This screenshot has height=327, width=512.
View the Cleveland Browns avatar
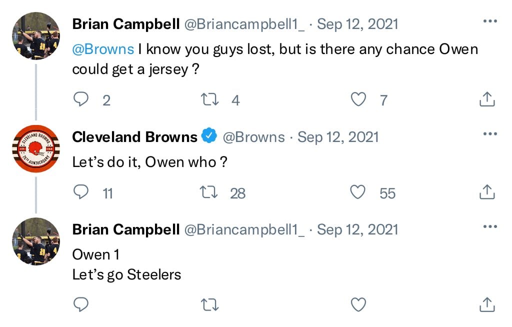tap(36, 148)
